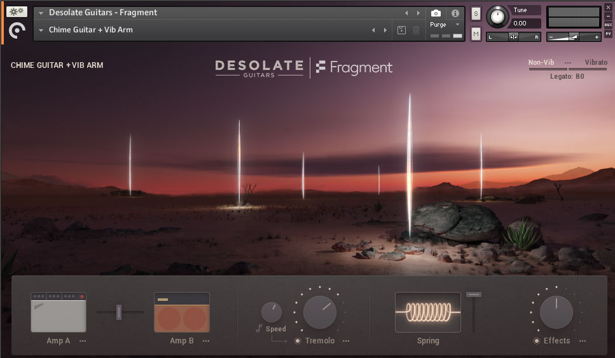The image size is (615, 358).
Task: Click the output level meter display
Action: (x=574, y=17)
